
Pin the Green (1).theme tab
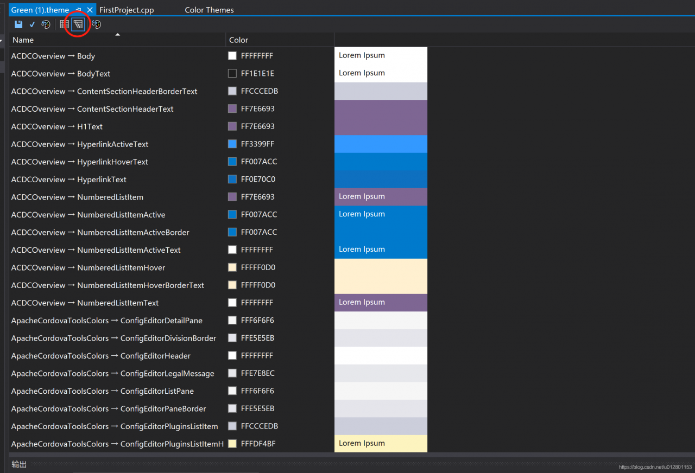79,10
